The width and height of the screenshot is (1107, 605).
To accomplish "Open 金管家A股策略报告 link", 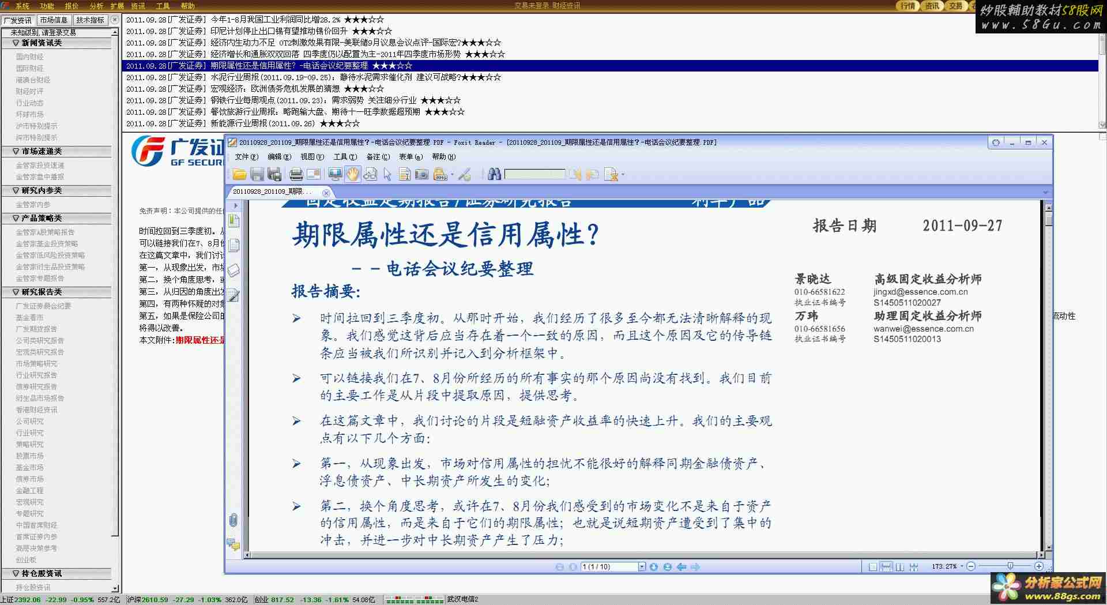I will (45, 232).
